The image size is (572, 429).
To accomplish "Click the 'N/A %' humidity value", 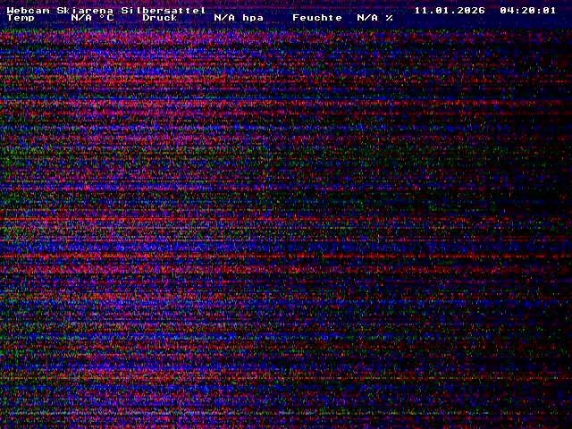I will (x=374, y=18).
